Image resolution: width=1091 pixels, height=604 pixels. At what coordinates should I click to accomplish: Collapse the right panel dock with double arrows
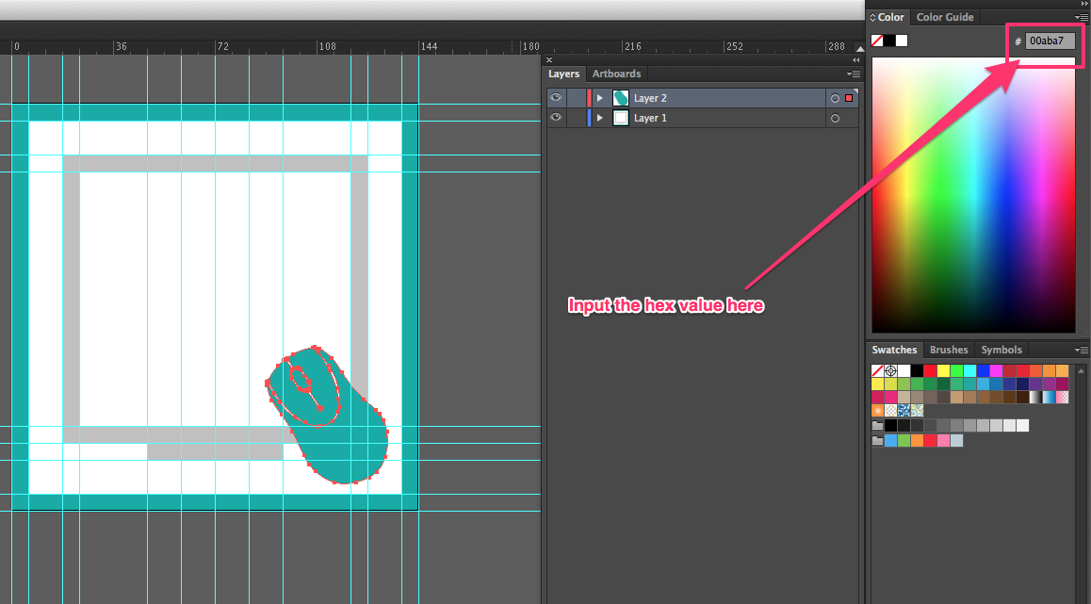[1083, 4]
